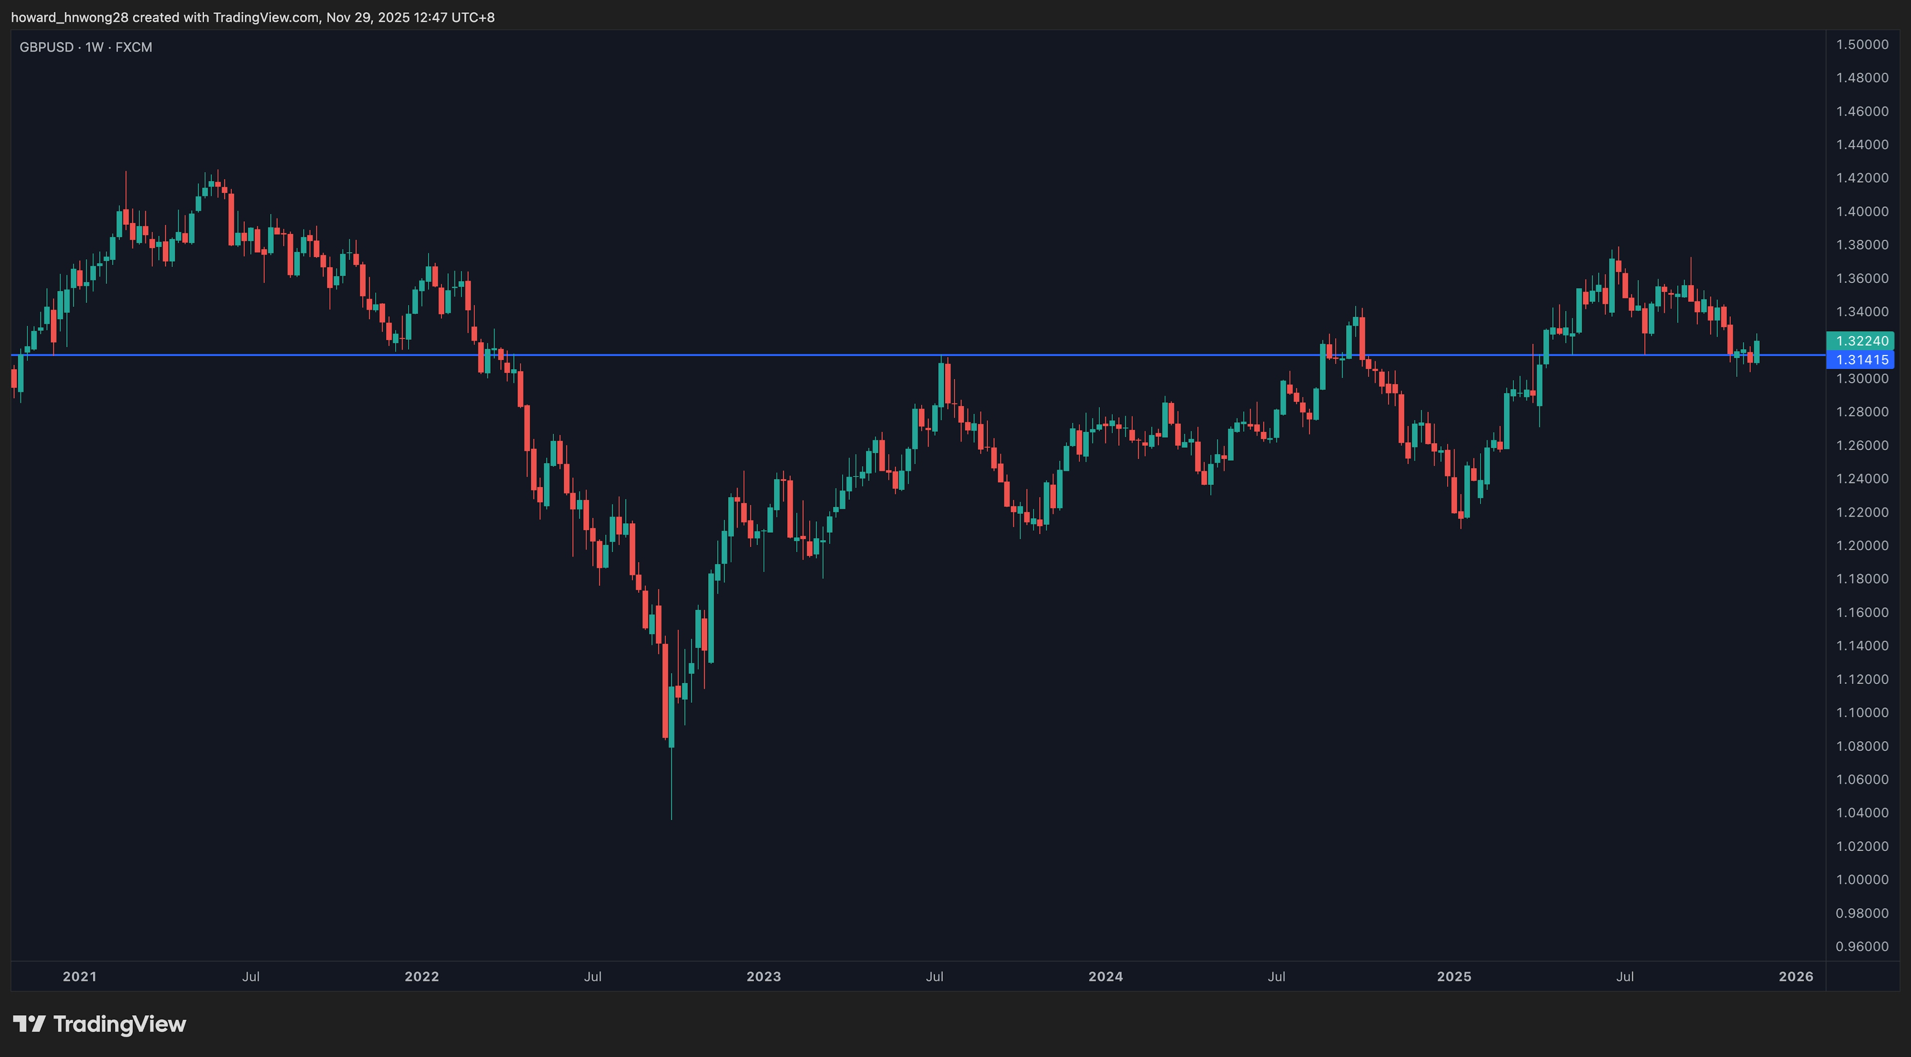Select the blue horizontal line on chart

(742, 355)
